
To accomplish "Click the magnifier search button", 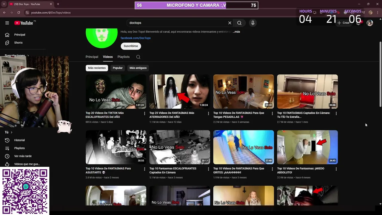I will tap(239, 23).
